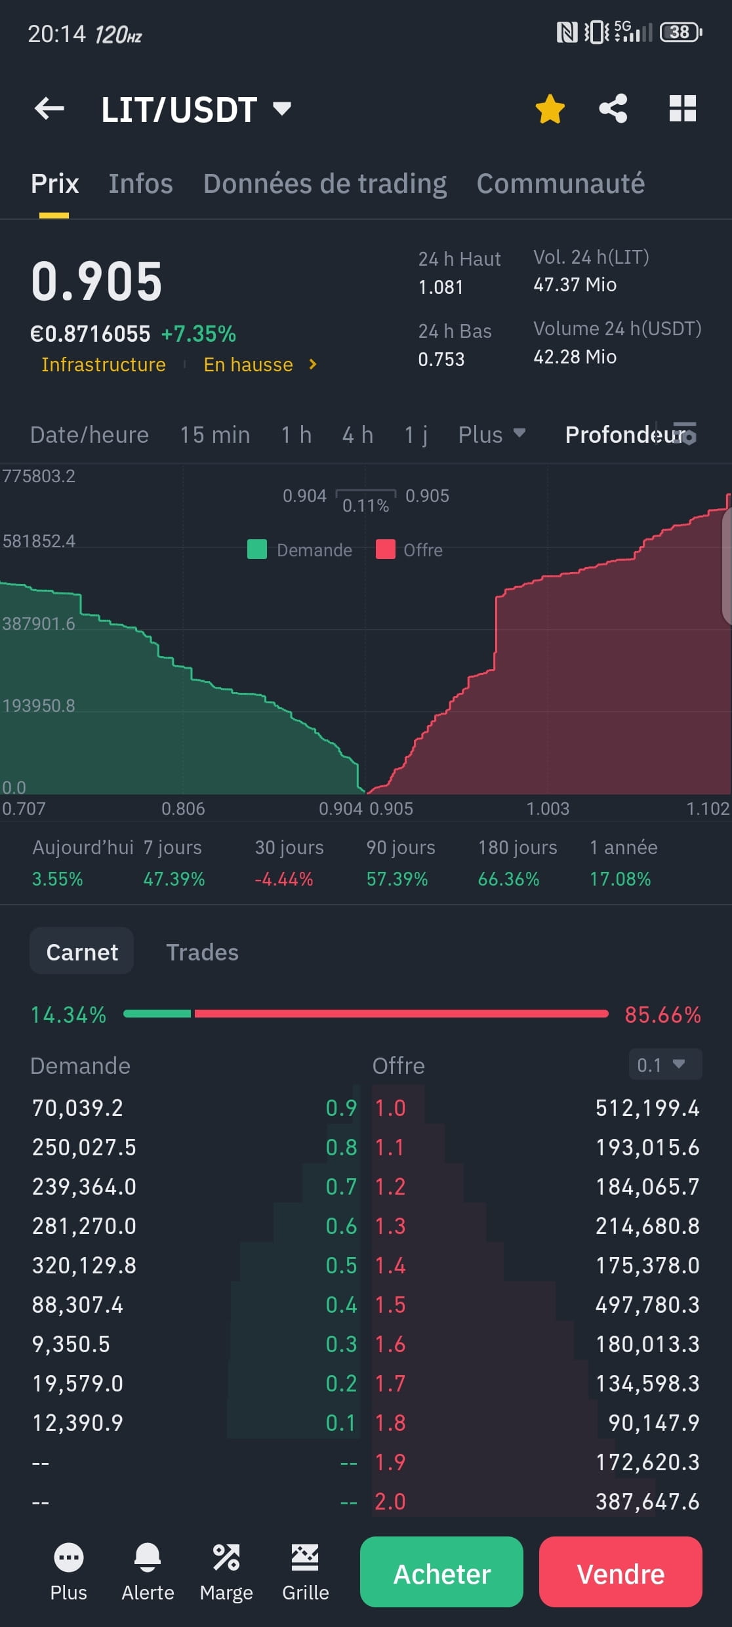Open the Infrastructure category link
Viewport: 732px width, 1627px height.
coord(104,365)
